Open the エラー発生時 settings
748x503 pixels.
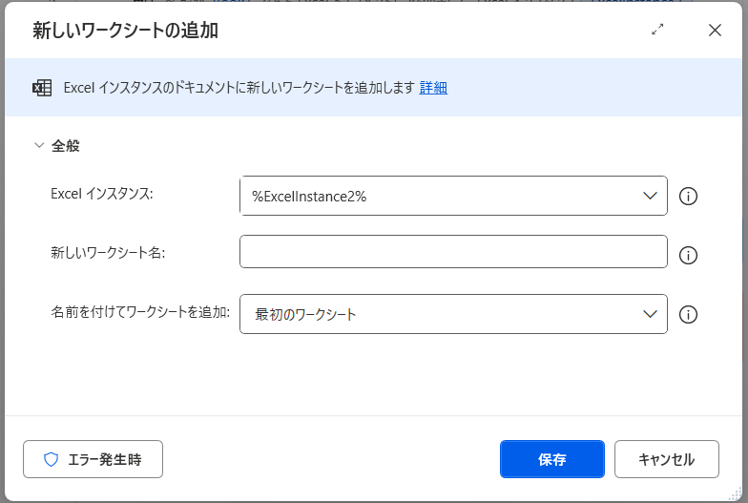(93, 459)
